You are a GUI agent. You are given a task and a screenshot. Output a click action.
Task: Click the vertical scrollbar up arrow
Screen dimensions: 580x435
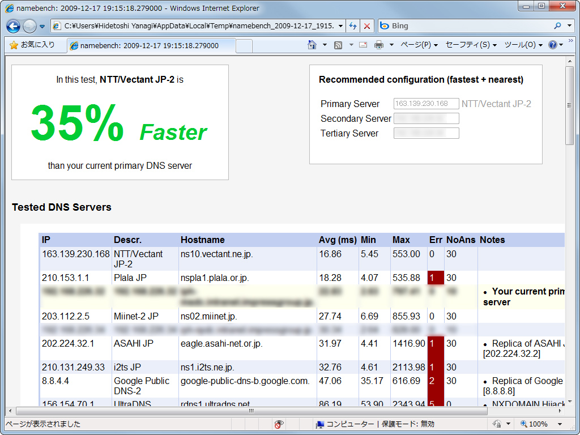[570, 61]
